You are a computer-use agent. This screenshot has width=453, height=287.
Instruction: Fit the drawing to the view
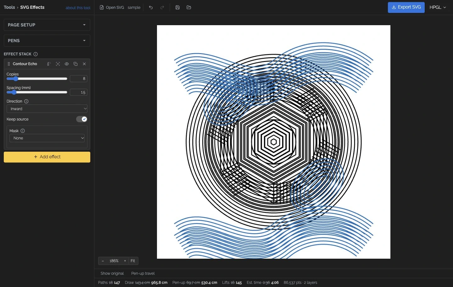click(x=133, y=261)
